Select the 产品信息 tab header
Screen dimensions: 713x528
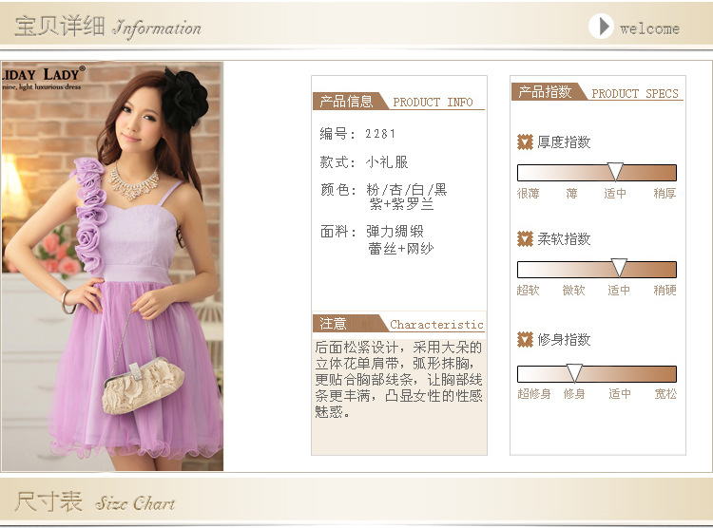(x=348, y=102)
